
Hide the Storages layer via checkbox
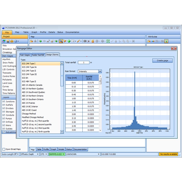[4, 112]
